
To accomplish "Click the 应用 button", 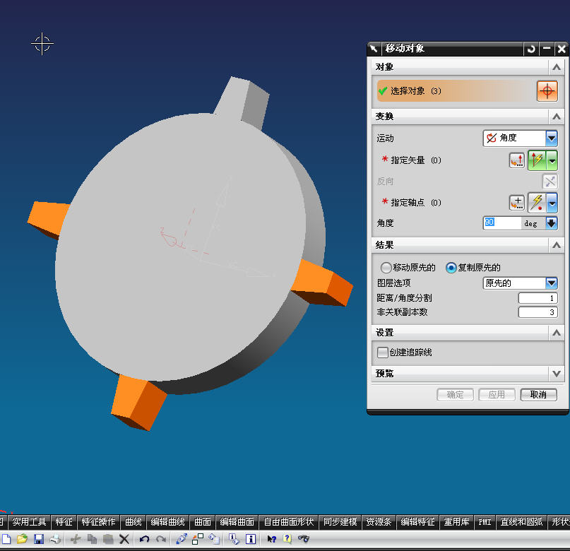I will 497,395.
